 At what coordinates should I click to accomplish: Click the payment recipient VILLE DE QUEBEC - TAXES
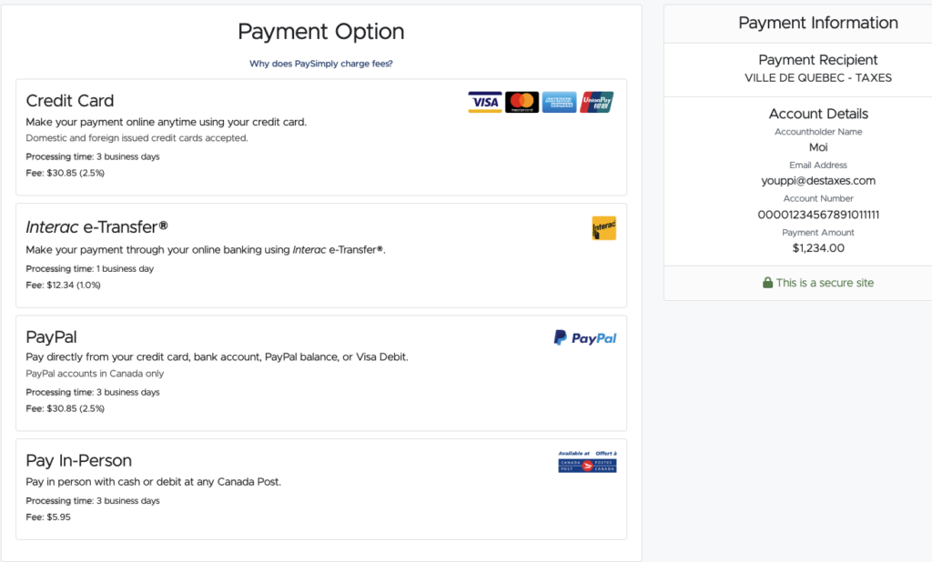pyautogui.click(x=818, y=78)
